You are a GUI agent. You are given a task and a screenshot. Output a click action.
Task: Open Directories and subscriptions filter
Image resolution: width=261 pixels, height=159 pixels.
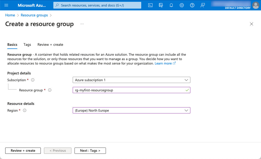[x=161, y=5]
